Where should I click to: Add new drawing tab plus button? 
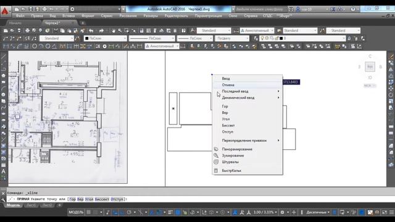[82, 23]
